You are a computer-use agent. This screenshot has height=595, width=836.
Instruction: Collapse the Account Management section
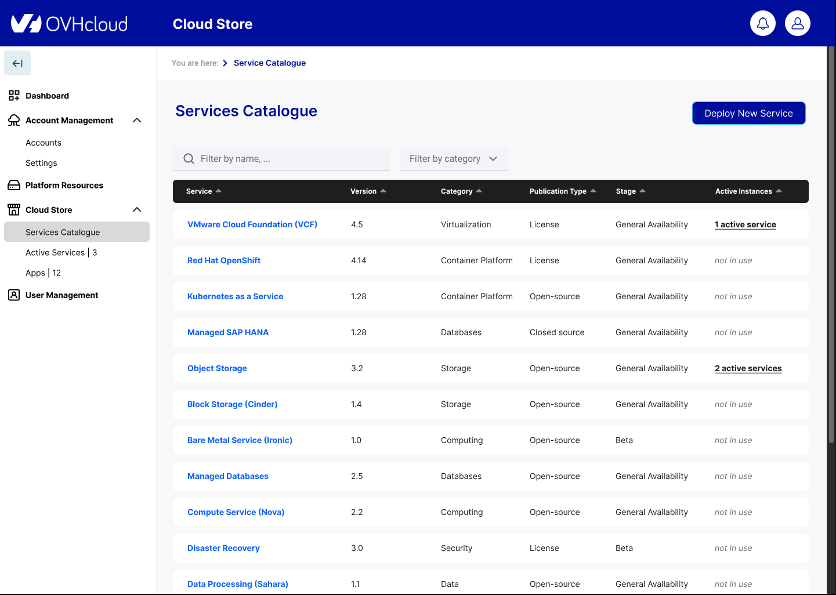137,120
